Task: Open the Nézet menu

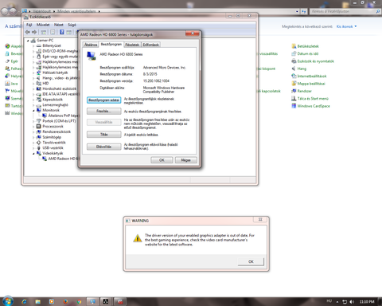Action: [59, 25]
